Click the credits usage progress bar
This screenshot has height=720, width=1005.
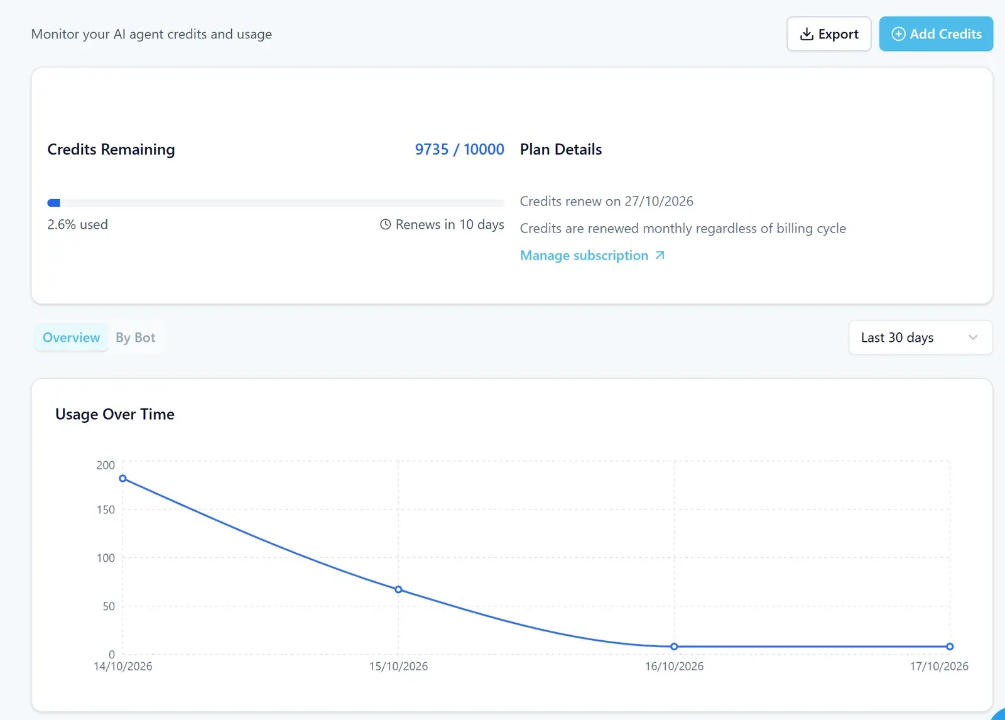click(x=276, y=203)
